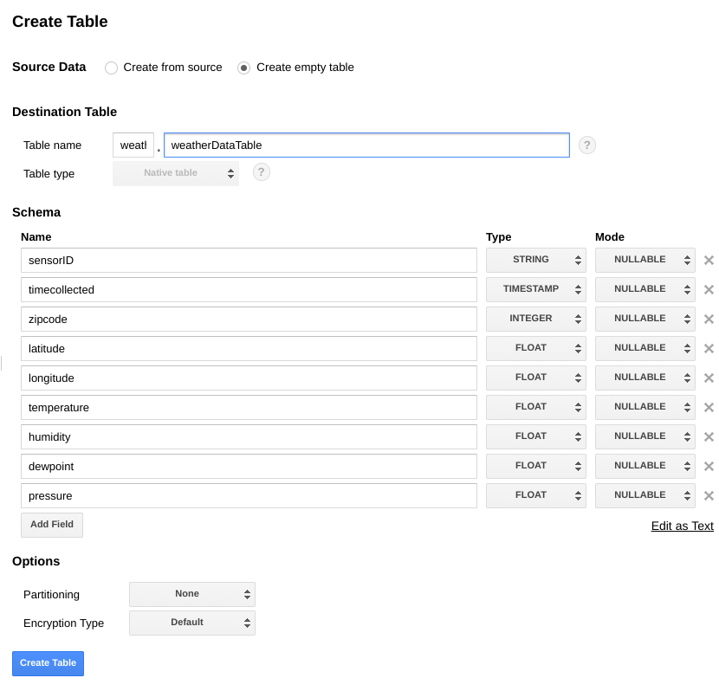Open the Type dropdown for sensorID

coord(535,260)
